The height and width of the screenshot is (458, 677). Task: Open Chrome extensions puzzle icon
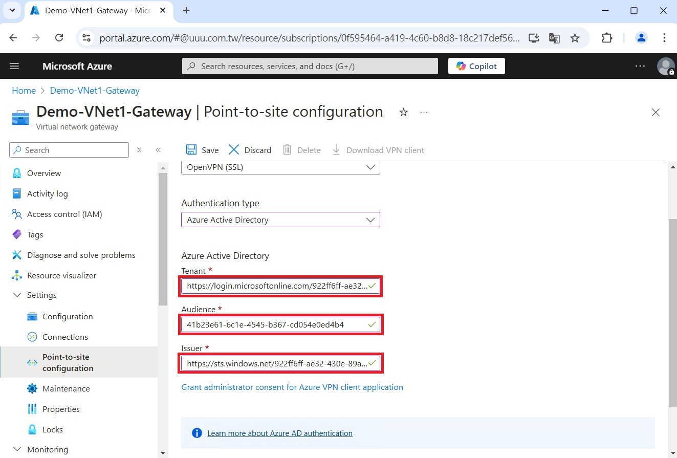pyautogui.click(x=607, y=38)
